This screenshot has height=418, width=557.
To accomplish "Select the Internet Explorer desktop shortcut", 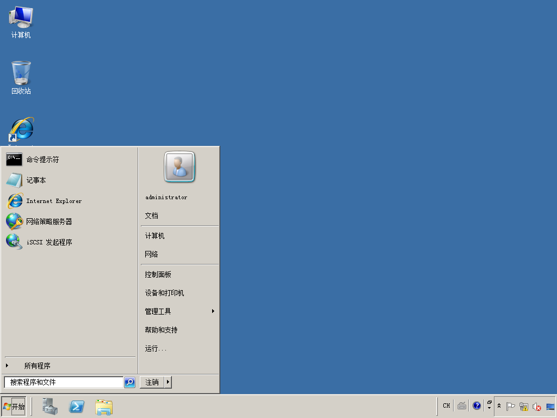I will click(x=21, y=130).
